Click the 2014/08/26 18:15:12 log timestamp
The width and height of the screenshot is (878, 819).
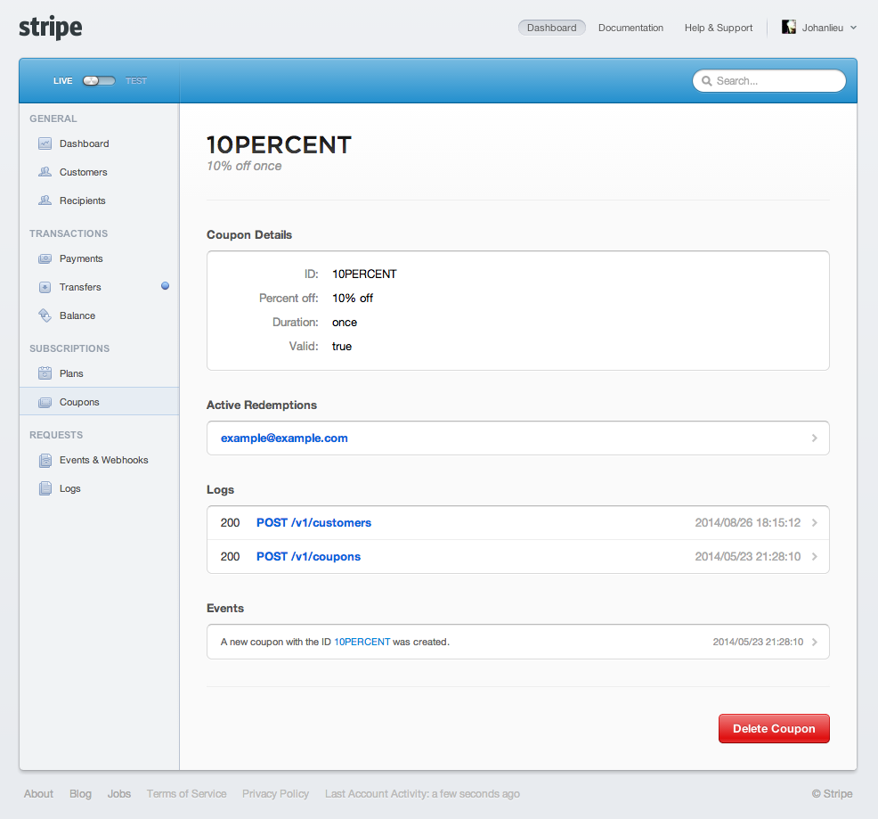pyautogui.click(x=747, y=522)
